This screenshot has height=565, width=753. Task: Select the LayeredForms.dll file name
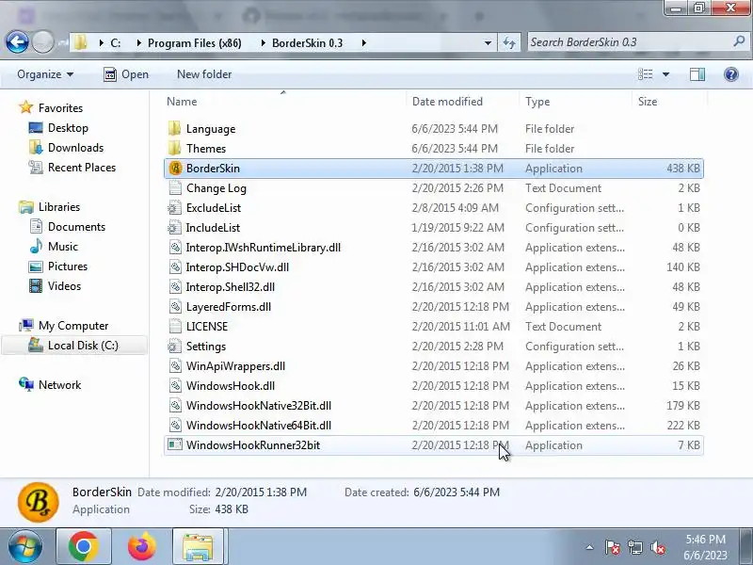[229, 307]
